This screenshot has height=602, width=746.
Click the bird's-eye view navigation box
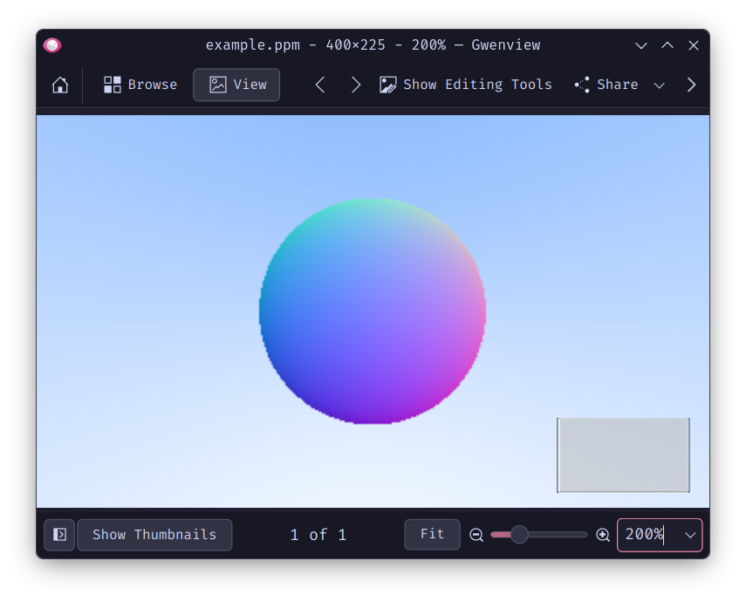click(623, 455)
